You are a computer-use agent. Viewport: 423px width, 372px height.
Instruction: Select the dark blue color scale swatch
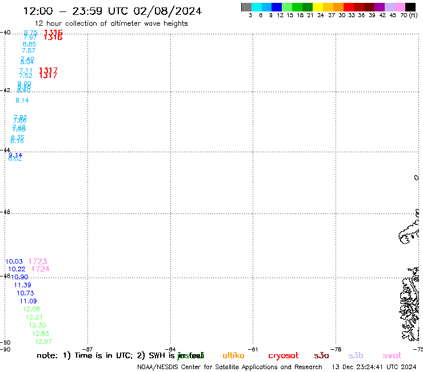click(x=277, y=7)
